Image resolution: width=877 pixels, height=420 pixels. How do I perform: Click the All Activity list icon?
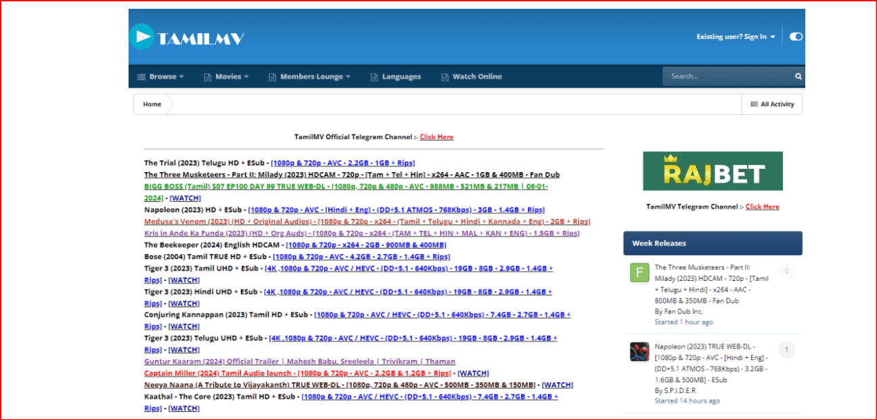tap(754, 104)
